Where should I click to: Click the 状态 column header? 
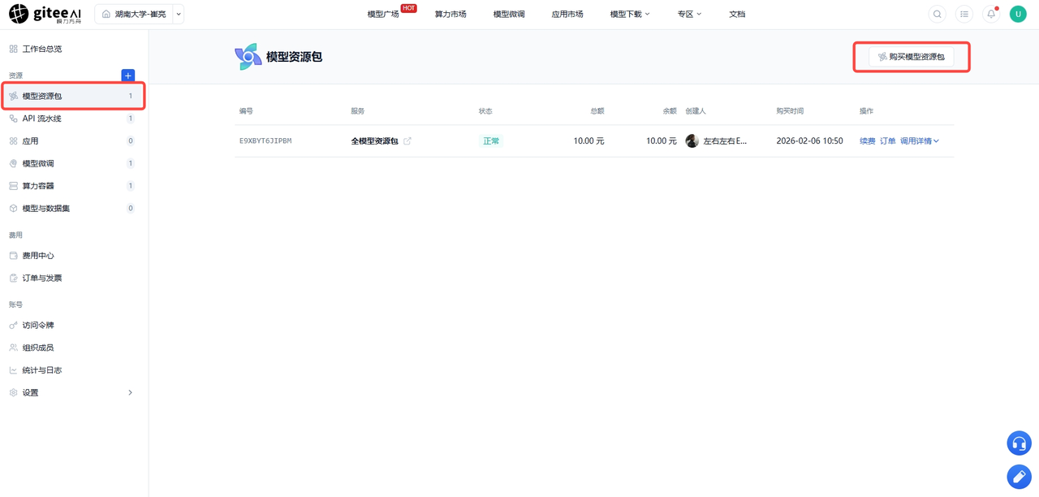point(485,111)
